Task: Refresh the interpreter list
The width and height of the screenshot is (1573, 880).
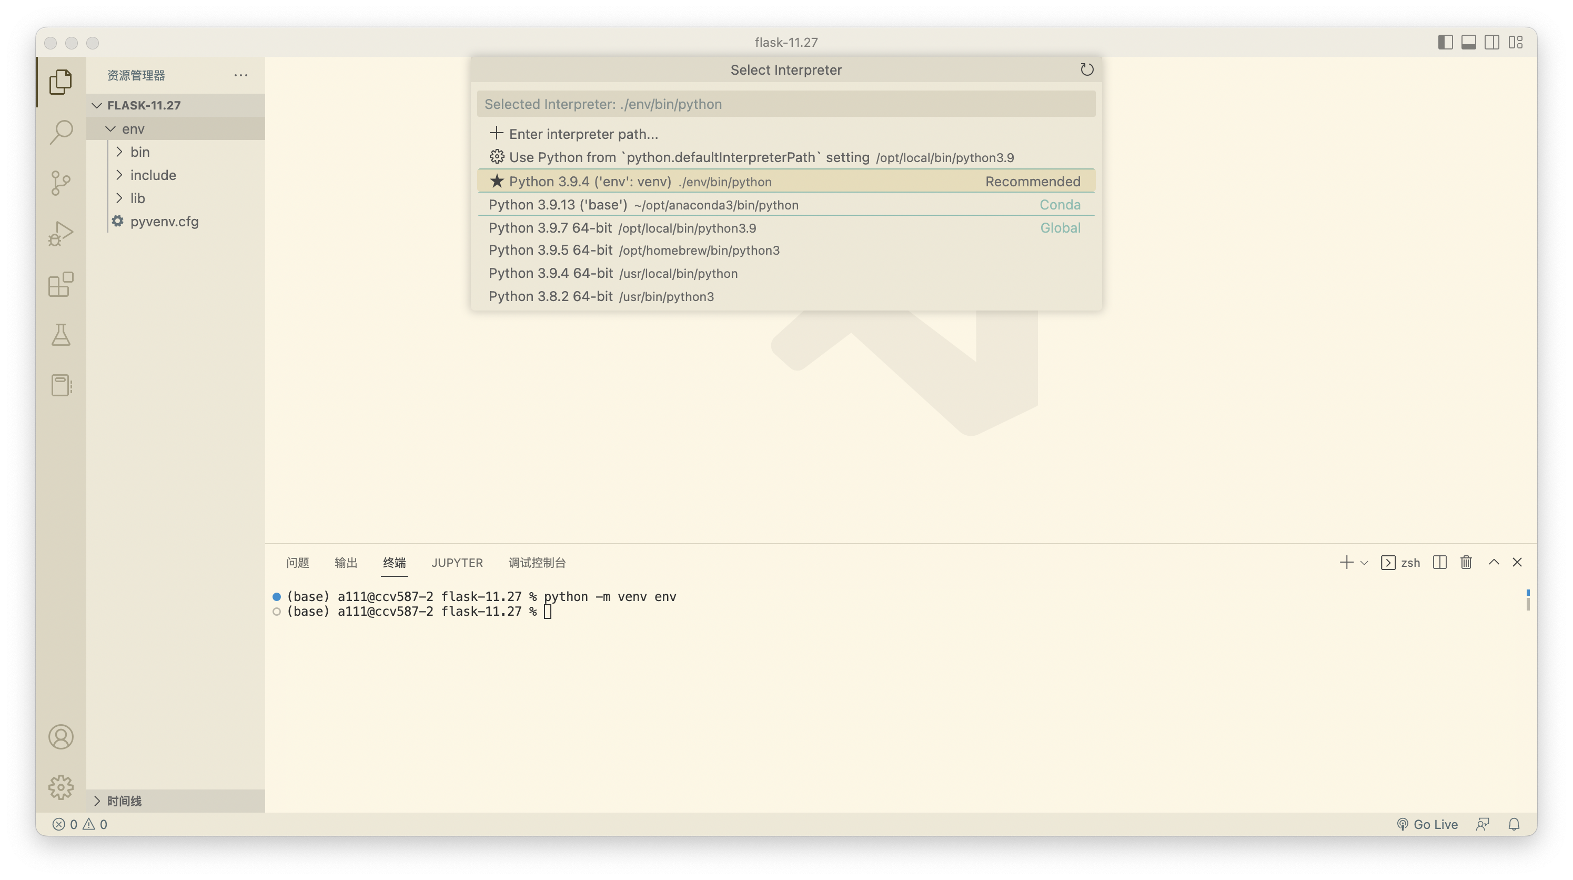Action: pos(1087,69)
